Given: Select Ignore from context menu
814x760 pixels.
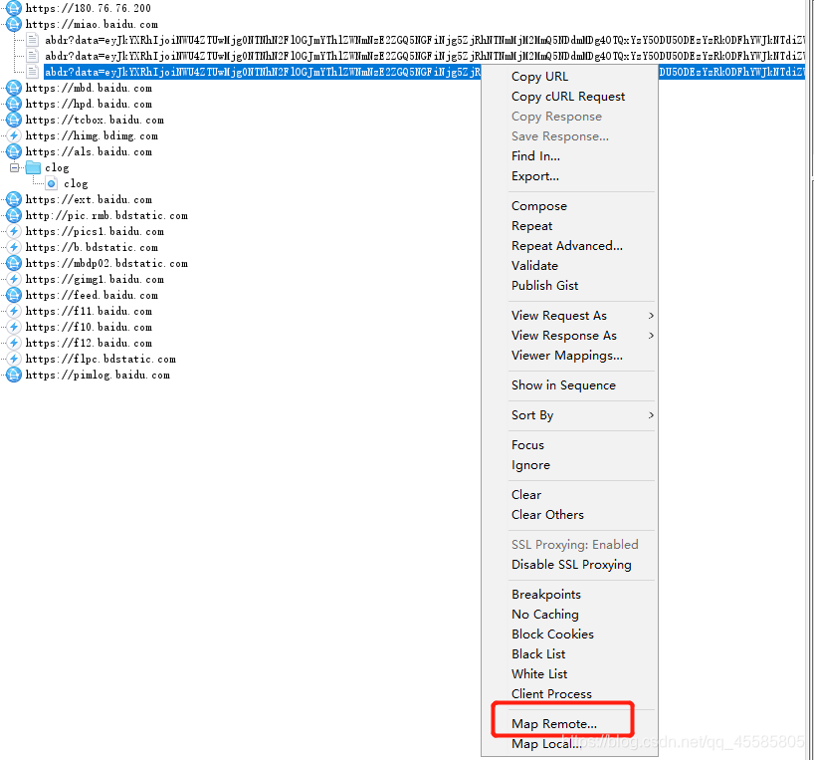Looking at the screenshot, I should (x=530, y=465).
